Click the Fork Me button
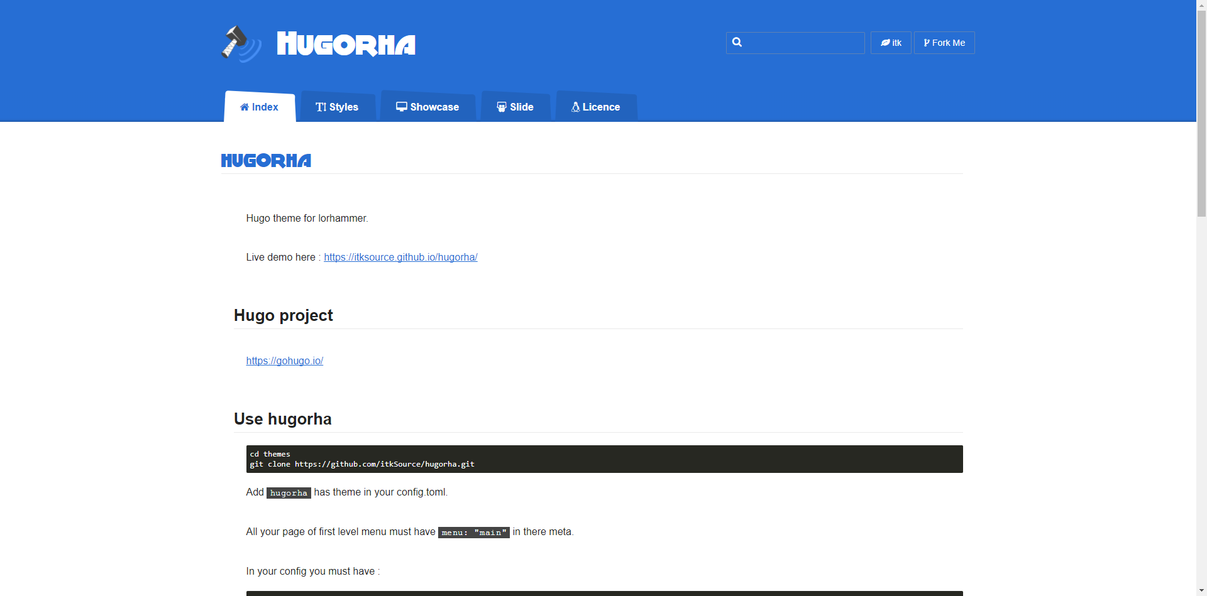The width and height of the screenshot is (1207, 596). pos(944,43)
